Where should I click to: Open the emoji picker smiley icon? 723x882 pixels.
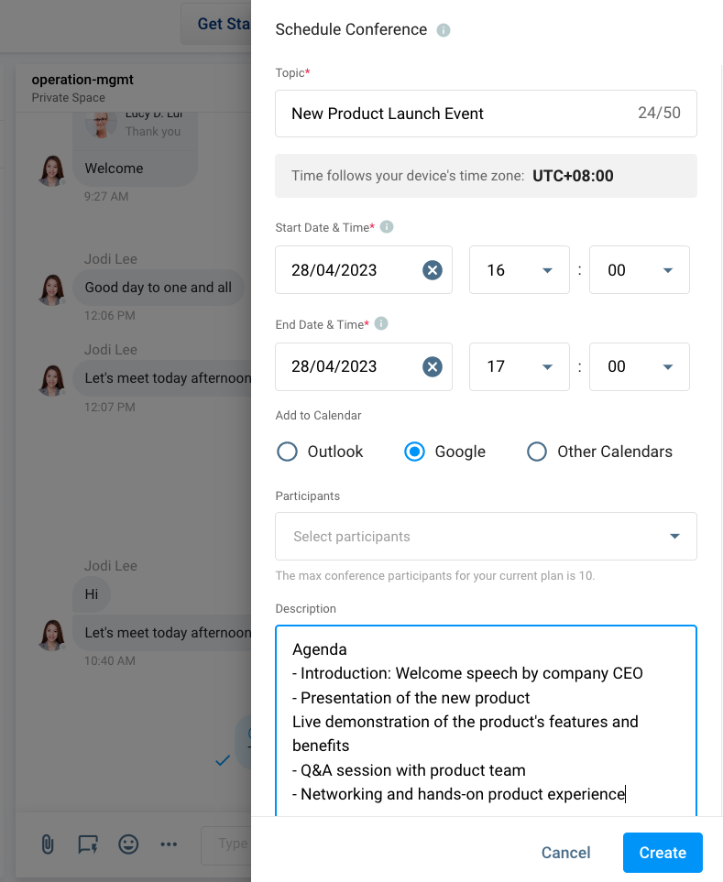128,844
